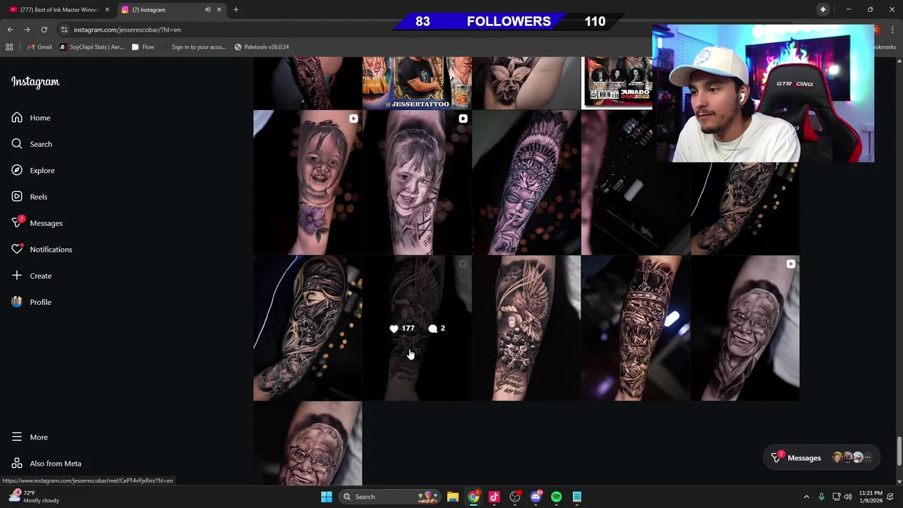903x508 pixels.
Task: Open TikTok from the taskbar
Action: pyautogui.click(x=494, y=497)
